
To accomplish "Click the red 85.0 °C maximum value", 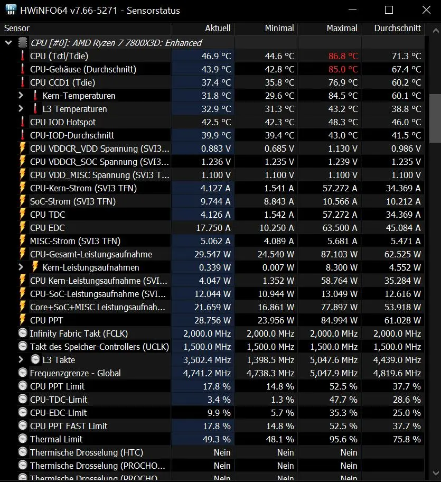I will [x=343, y=69].
